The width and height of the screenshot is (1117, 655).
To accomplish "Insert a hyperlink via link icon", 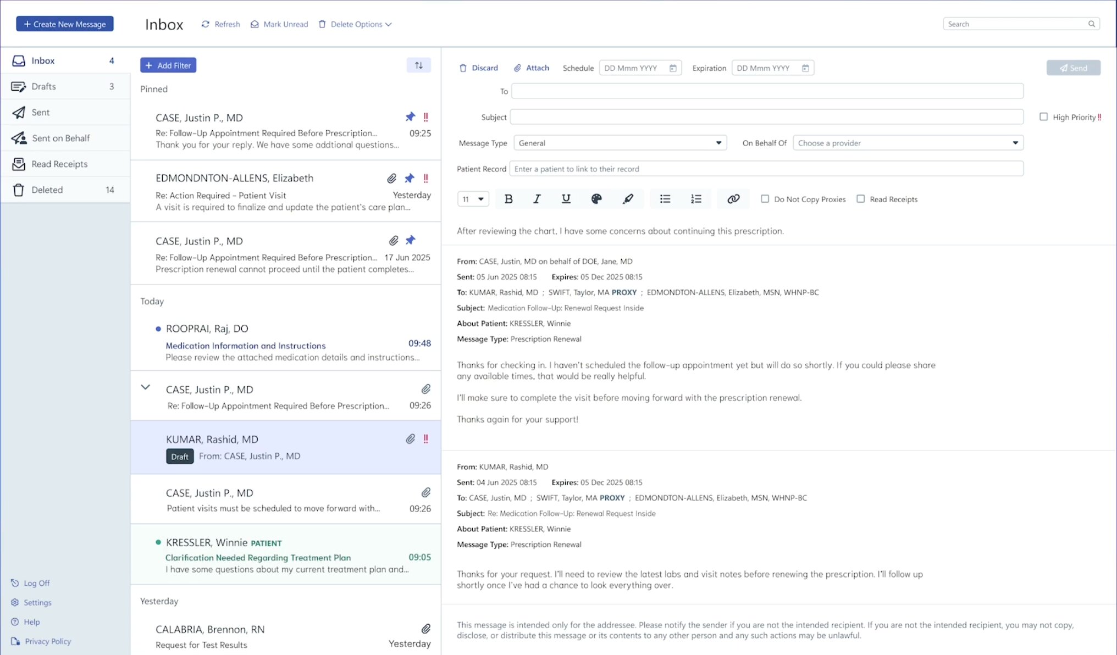I will tap(733, 199).
